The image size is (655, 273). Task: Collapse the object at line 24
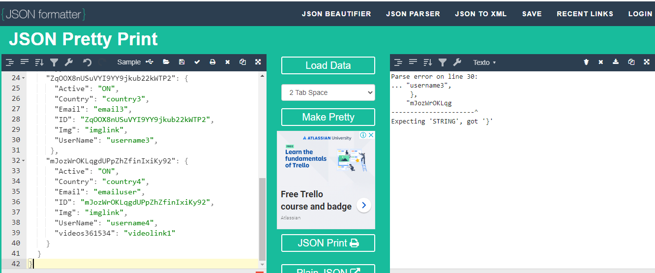(24, 78)
